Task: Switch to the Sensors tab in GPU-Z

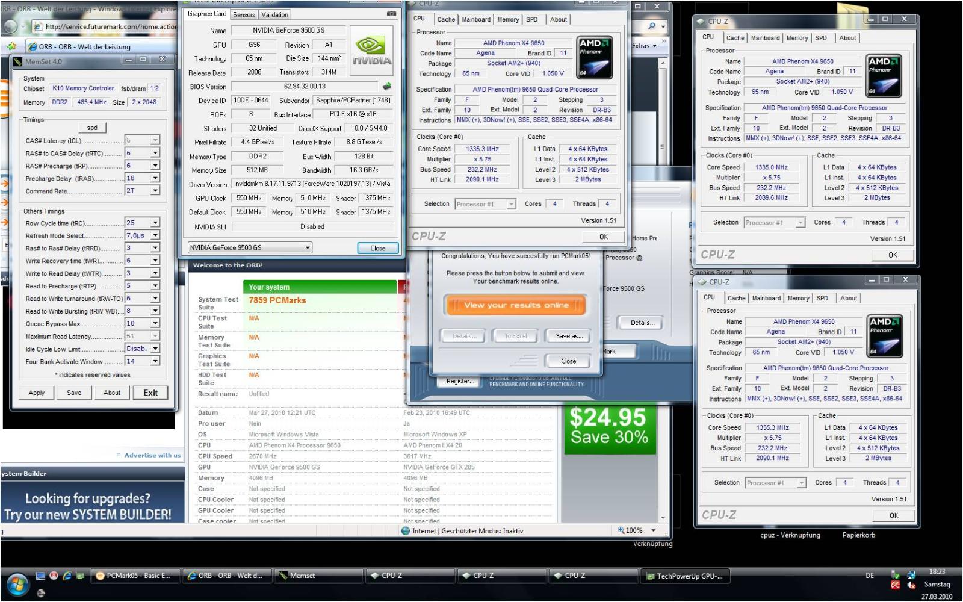Action: 244,14
